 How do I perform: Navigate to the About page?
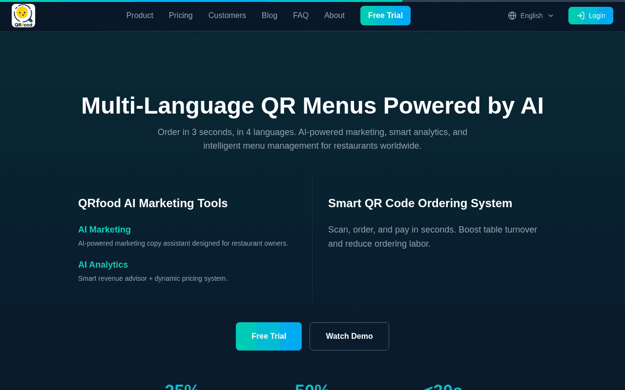334,16
